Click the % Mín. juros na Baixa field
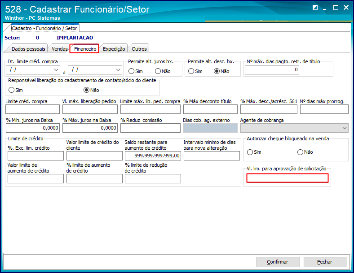 click(x=33, y=128)
